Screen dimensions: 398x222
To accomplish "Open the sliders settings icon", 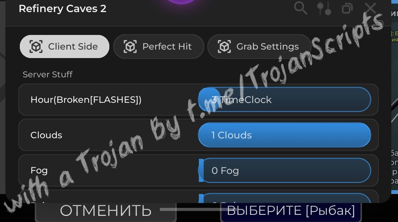I will [x=324, y=8].
